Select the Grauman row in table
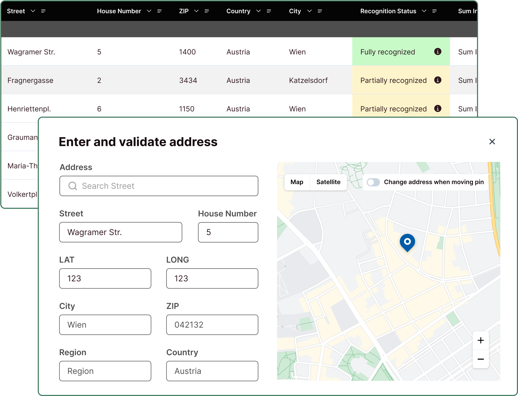The height and width of the screenshot is (396, 518). pyautogui.click(x=20, y=137)
